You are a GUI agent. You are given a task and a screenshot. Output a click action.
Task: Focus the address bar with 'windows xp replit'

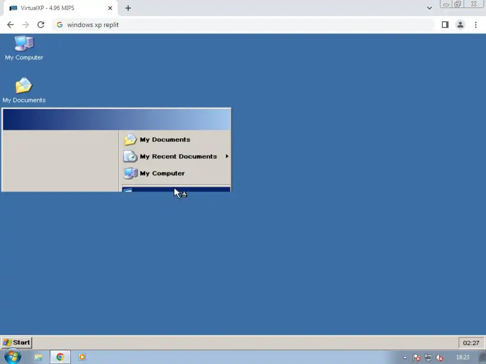point(243,25)
